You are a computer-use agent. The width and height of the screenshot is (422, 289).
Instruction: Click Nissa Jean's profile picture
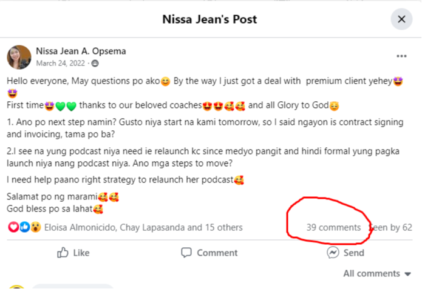point(19,57)
